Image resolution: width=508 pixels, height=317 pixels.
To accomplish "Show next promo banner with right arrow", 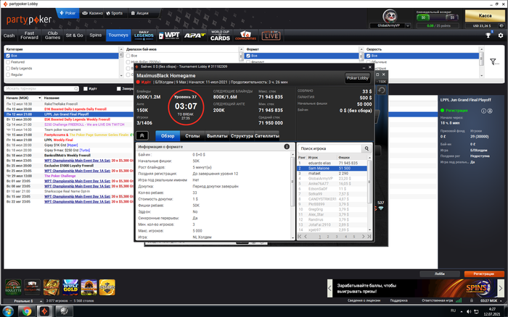I will pyautogui.click(x=501, y=287).
